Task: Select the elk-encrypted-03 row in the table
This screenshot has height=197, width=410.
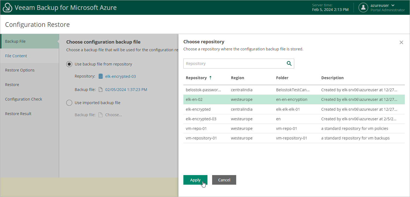Action: point(294,119)
